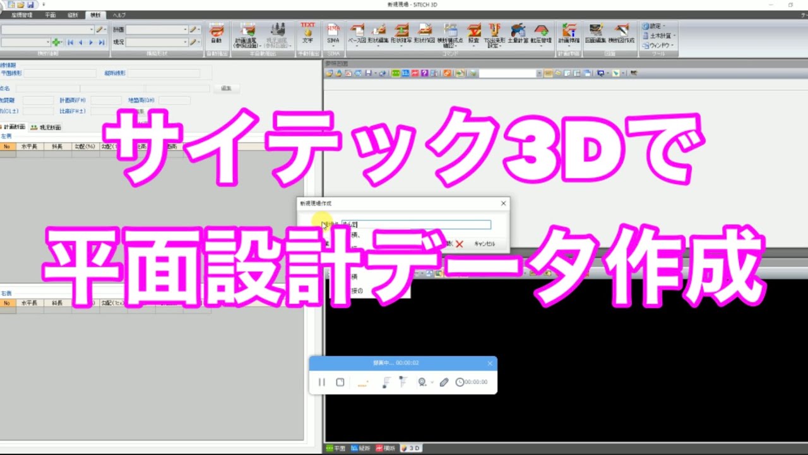Open the SIMA ribbon icon
The width and height of the screenshot is (808, 455).
[333, 33]
